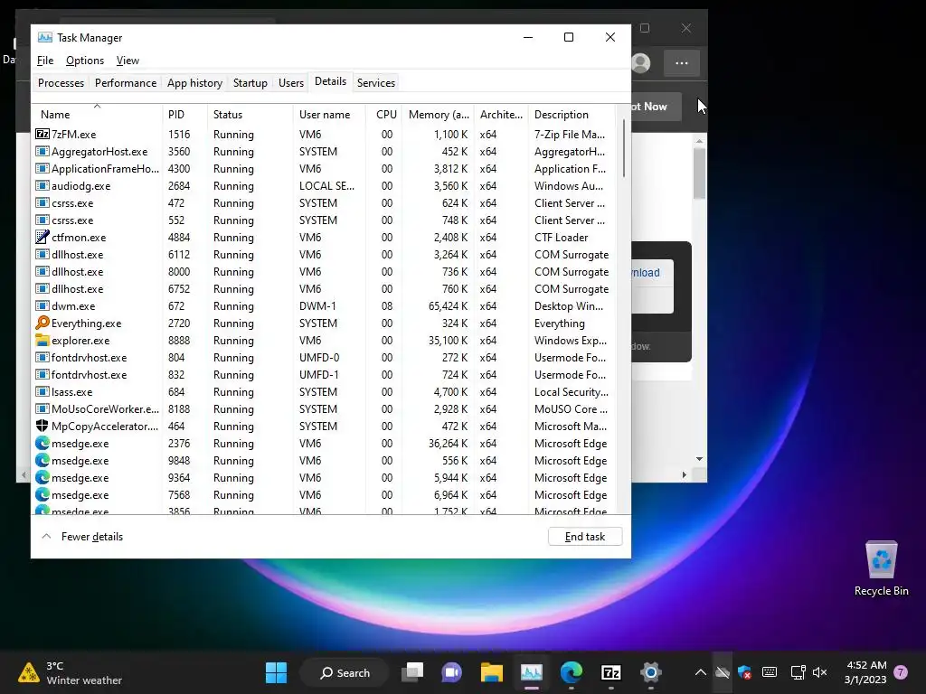This screenshot has width=926, height=694.
Task: Open the clock showing 4:52 AM
Action: click(x=865, y=672)
